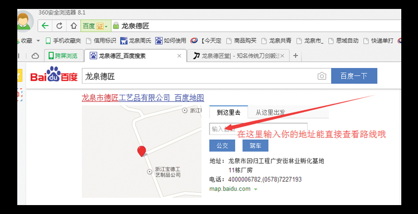Viewport: 418px width, 214px height.
Task: Go back with the green arrow button
Action: click(x=45, y=26)
